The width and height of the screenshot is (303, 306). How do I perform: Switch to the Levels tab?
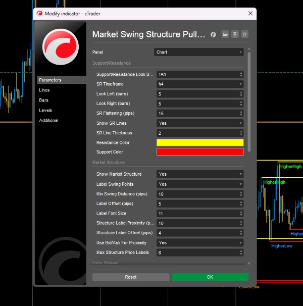point(45,110)
